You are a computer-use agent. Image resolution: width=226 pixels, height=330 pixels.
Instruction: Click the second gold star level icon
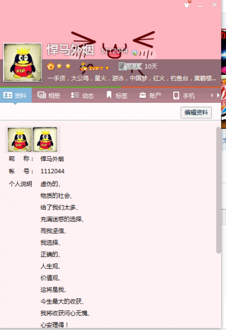tap(68, 67)
